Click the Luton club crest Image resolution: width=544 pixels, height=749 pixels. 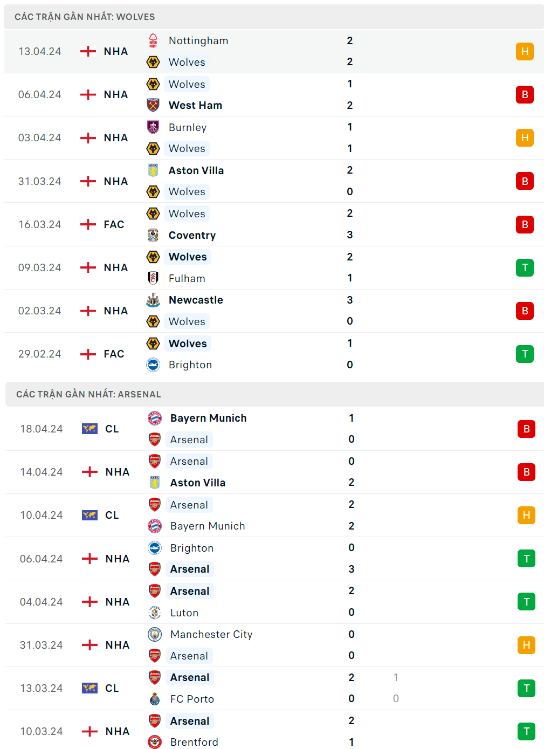tap(155, 613)
